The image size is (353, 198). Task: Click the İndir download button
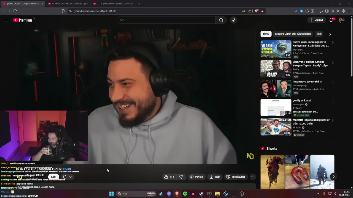pos(215,177)
